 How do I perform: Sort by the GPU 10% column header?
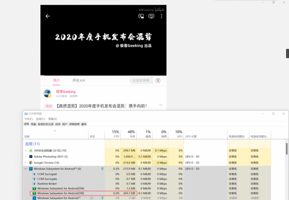pyautogui.click(x=176, y=134)
